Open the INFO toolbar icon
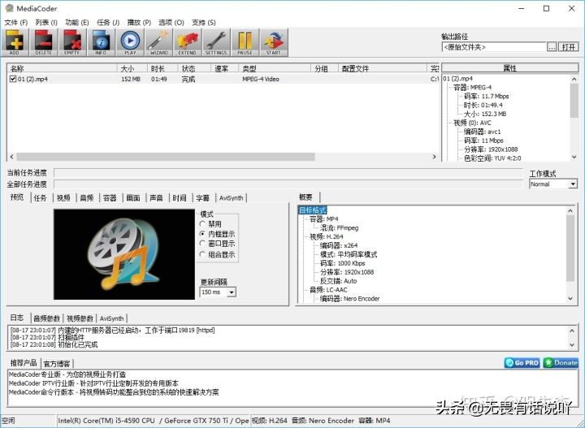This screenshot has height=428, width=585. tap(101, 42)
